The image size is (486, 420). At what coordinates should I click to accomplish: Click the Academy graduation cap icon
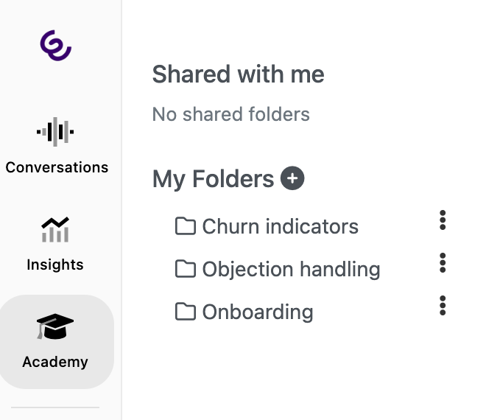coord(55,327)
